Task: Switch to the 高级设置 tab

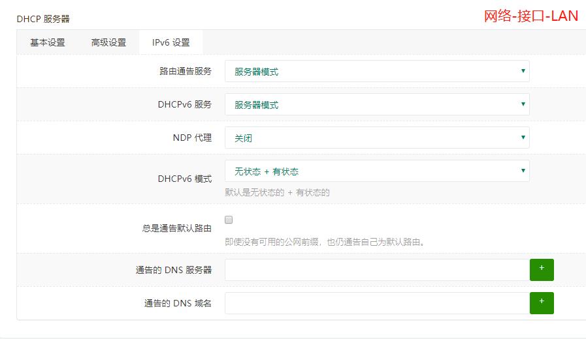Action: [108, 42]
